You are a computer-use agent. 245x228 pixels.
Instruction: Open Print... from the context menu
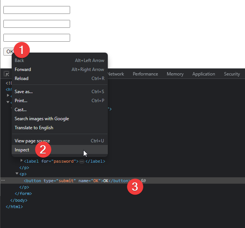(x=21, y=101)
